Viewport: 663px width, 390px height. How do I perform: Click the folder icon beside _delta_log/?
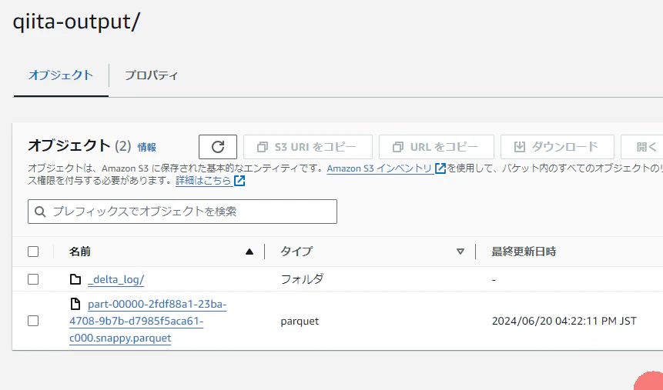point(75,279)
